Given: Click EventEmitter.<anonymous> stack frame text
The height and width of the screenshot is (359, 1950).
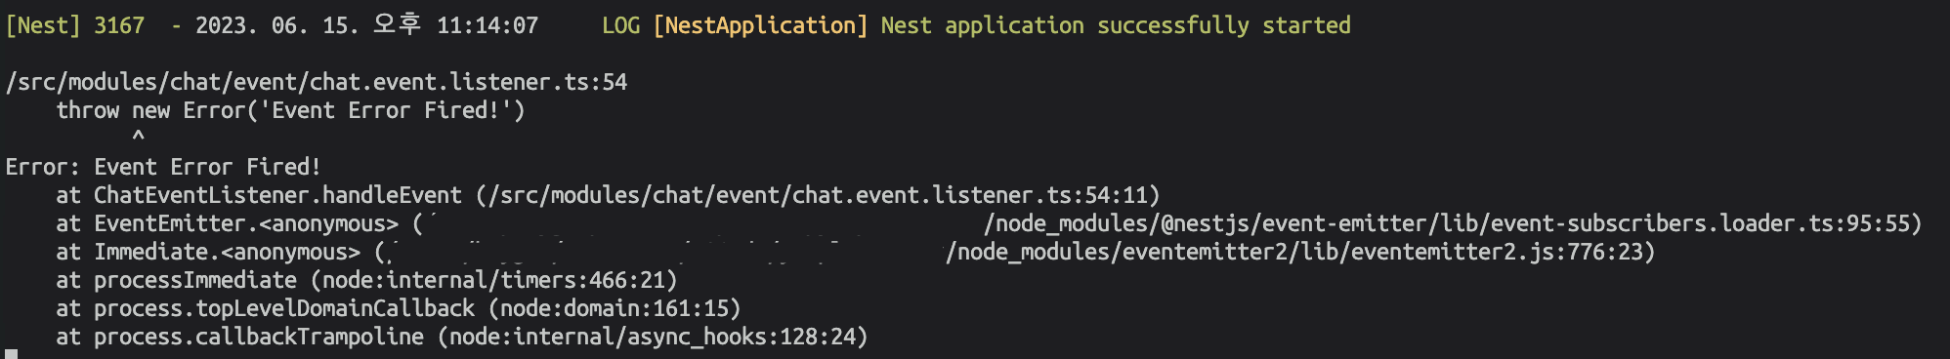Looking at the screenshot, I should point(246,223).
